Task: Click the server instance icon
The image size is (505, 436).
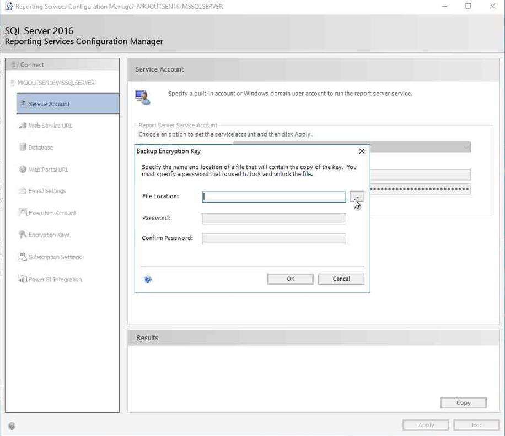Action: click(12, 83)
